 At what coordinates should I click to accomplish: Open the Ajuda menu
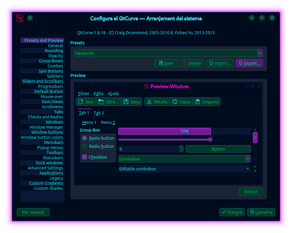[113, 94]
